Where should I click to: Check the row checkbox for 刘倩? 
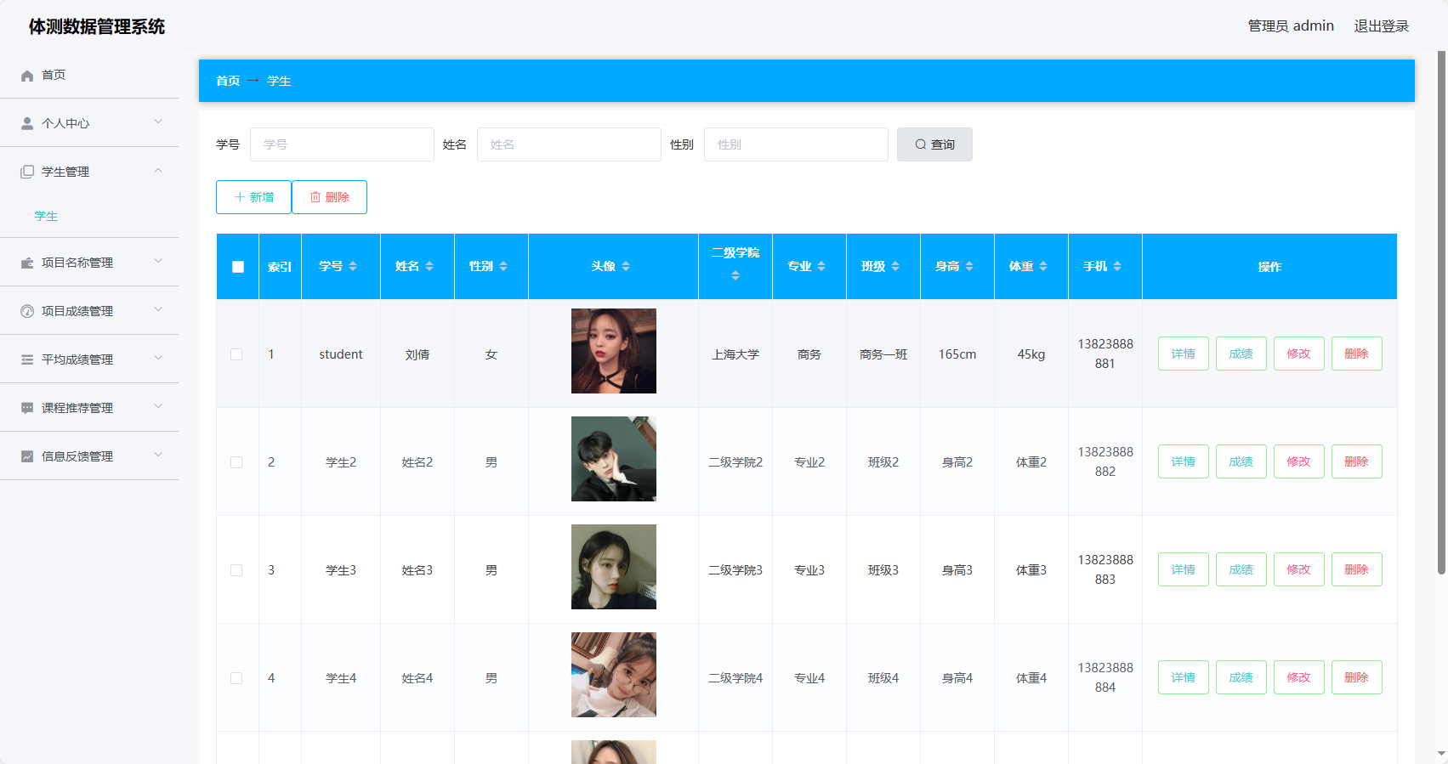(236, 354)
